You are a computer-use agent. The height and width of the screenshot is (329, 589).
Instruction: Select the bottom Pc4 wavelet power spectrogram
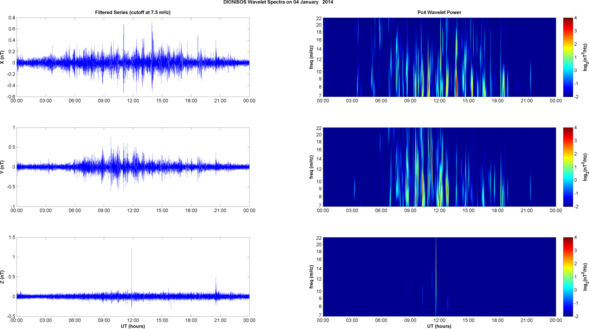[x=439, y=277]
